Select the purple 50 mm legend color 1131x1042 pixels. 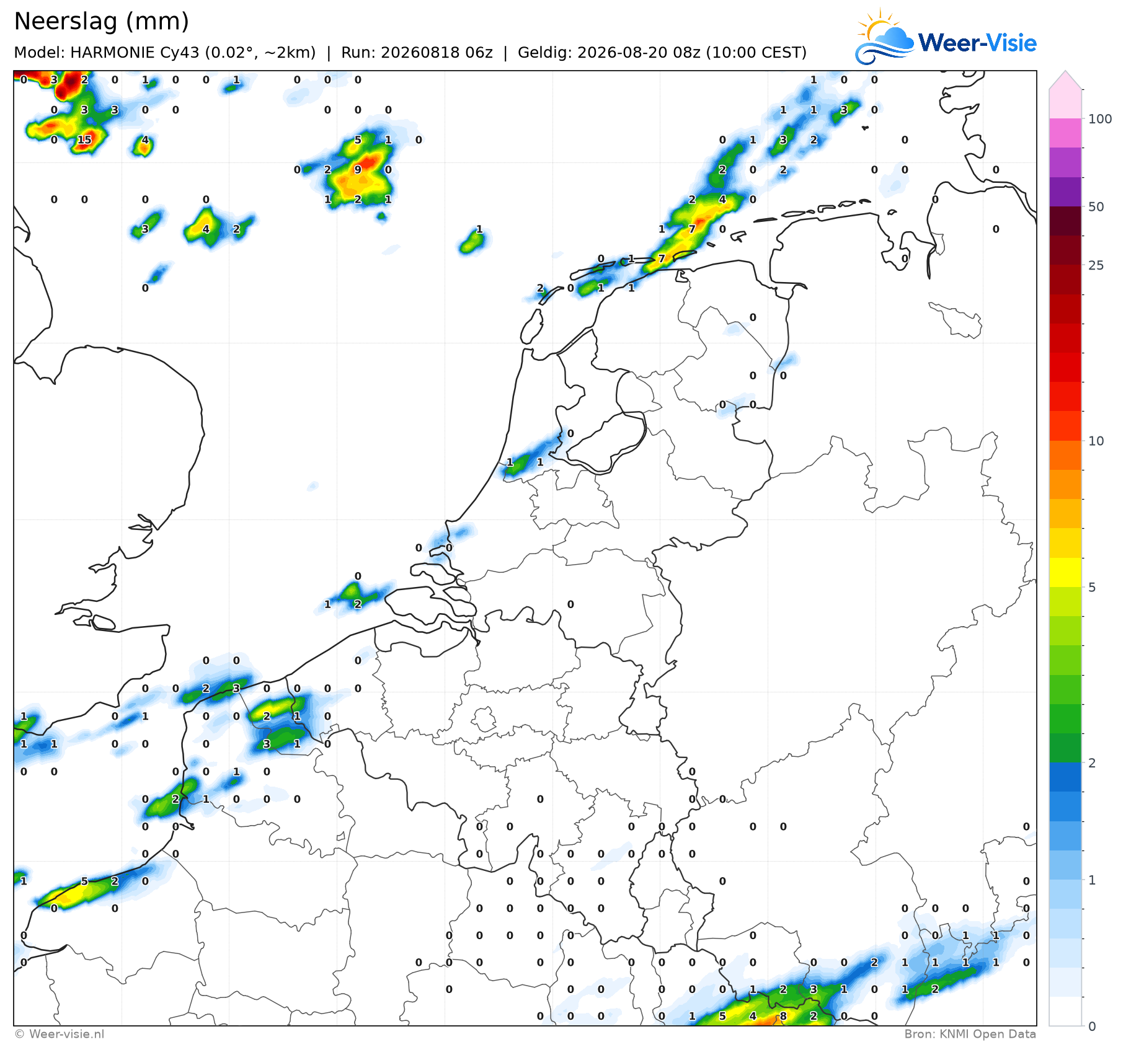click(x=1065, y=191)
